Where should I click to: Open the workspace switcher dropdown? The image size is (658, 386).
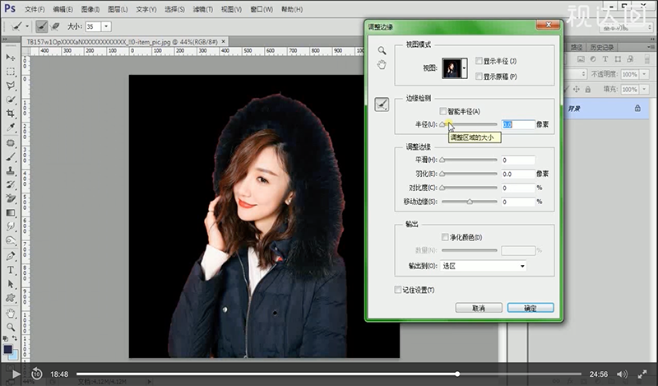625,28
